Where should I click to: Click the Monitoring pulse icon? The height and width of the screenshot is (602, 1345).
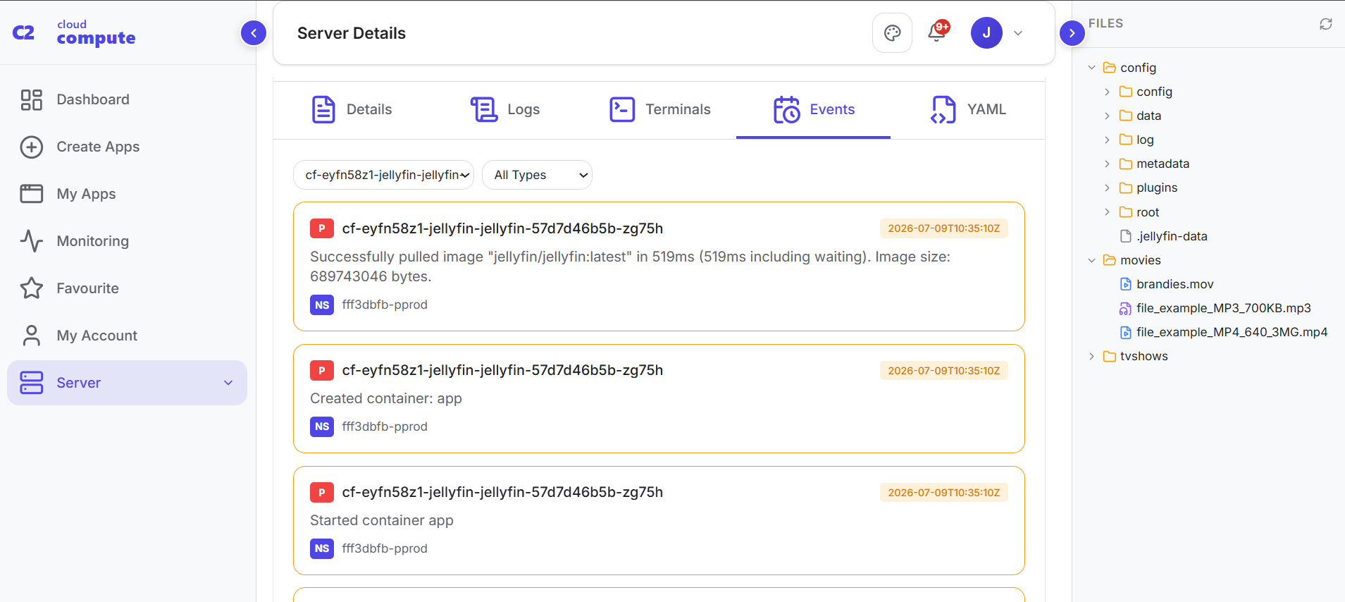coord(32,241)
